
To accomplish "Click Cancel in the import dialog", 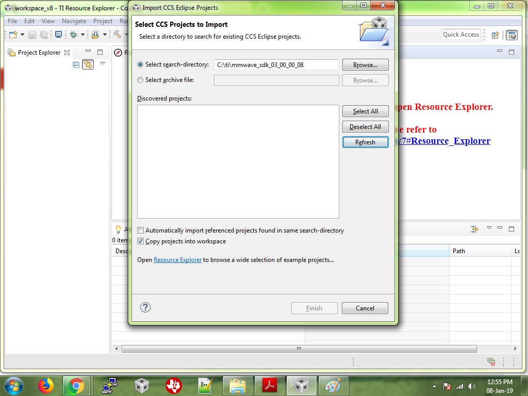I will click(x=365, y=308).
